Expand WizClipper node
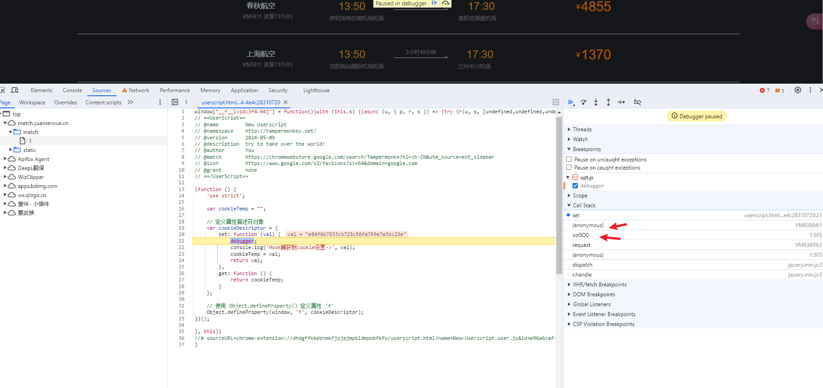Viewport: 823px width, 388px height. [5, 177]
